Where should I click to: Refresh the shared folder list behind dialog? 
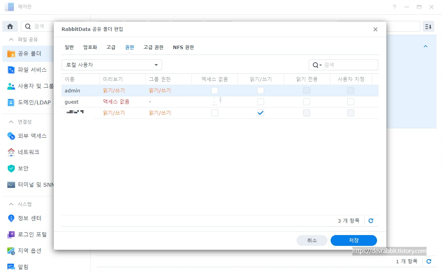(429, 261)
